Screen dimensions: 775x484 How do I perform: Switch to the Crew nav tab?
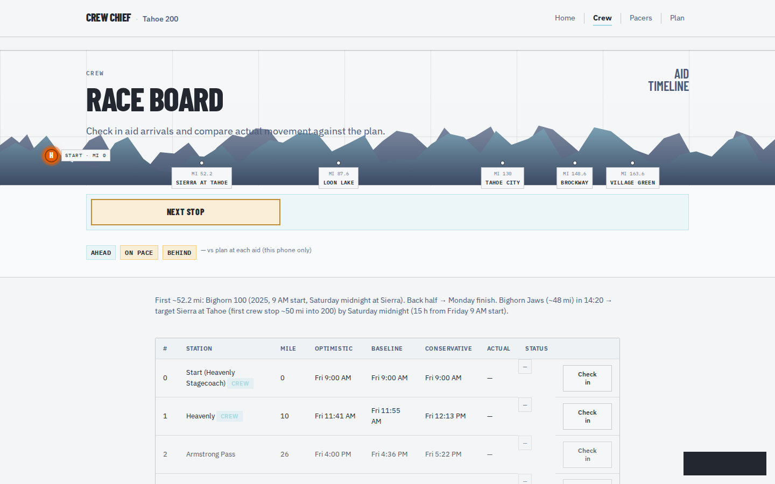click(x=602, y=18)
